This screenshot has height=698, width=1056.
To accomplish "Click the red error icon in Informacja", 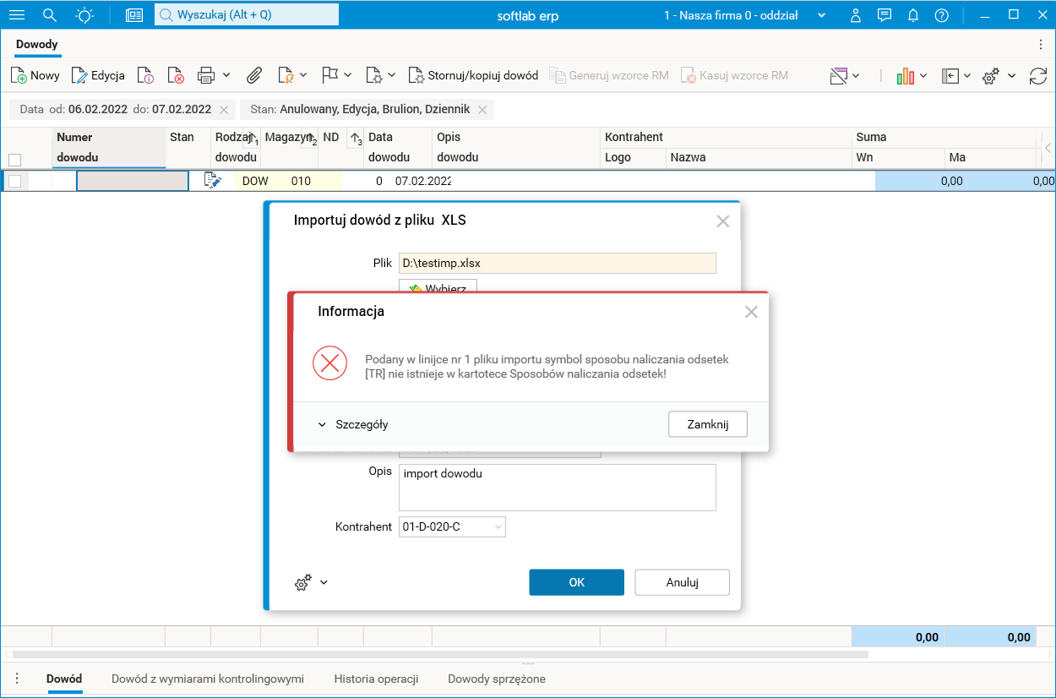I will pyautogui.click(x=330, y=363).
